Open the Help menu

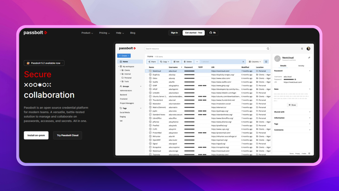(x=120, y=33)
